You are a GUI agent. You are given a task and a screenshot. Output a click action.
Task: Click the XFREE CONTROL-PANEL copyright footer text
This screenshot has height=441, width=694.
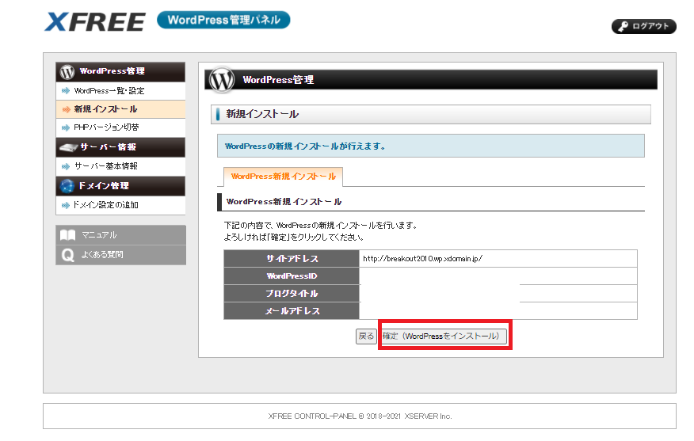[360, 416]
